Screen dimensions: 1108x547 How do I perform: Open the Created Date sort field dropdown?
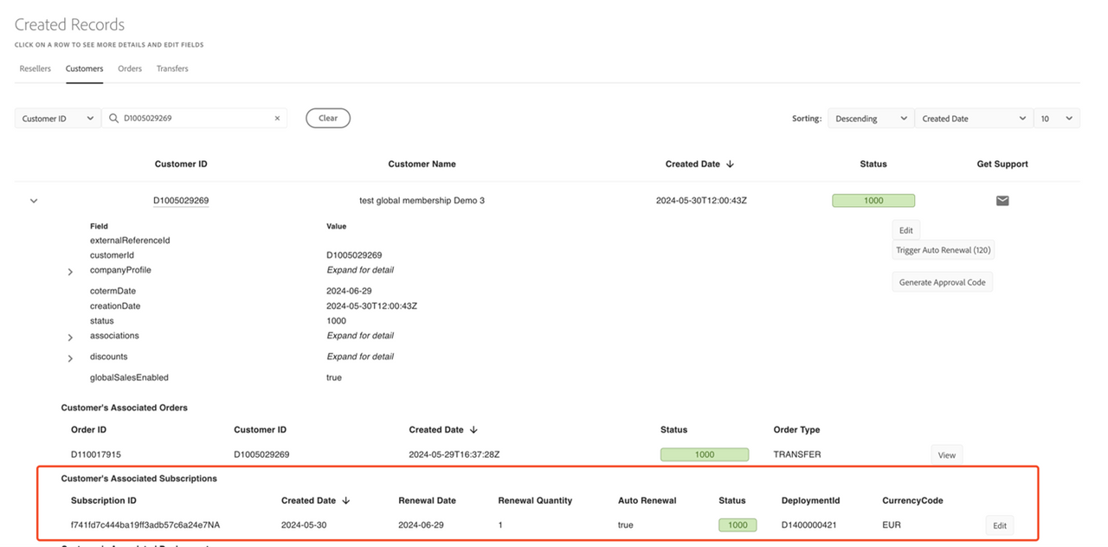coord(973,119)
